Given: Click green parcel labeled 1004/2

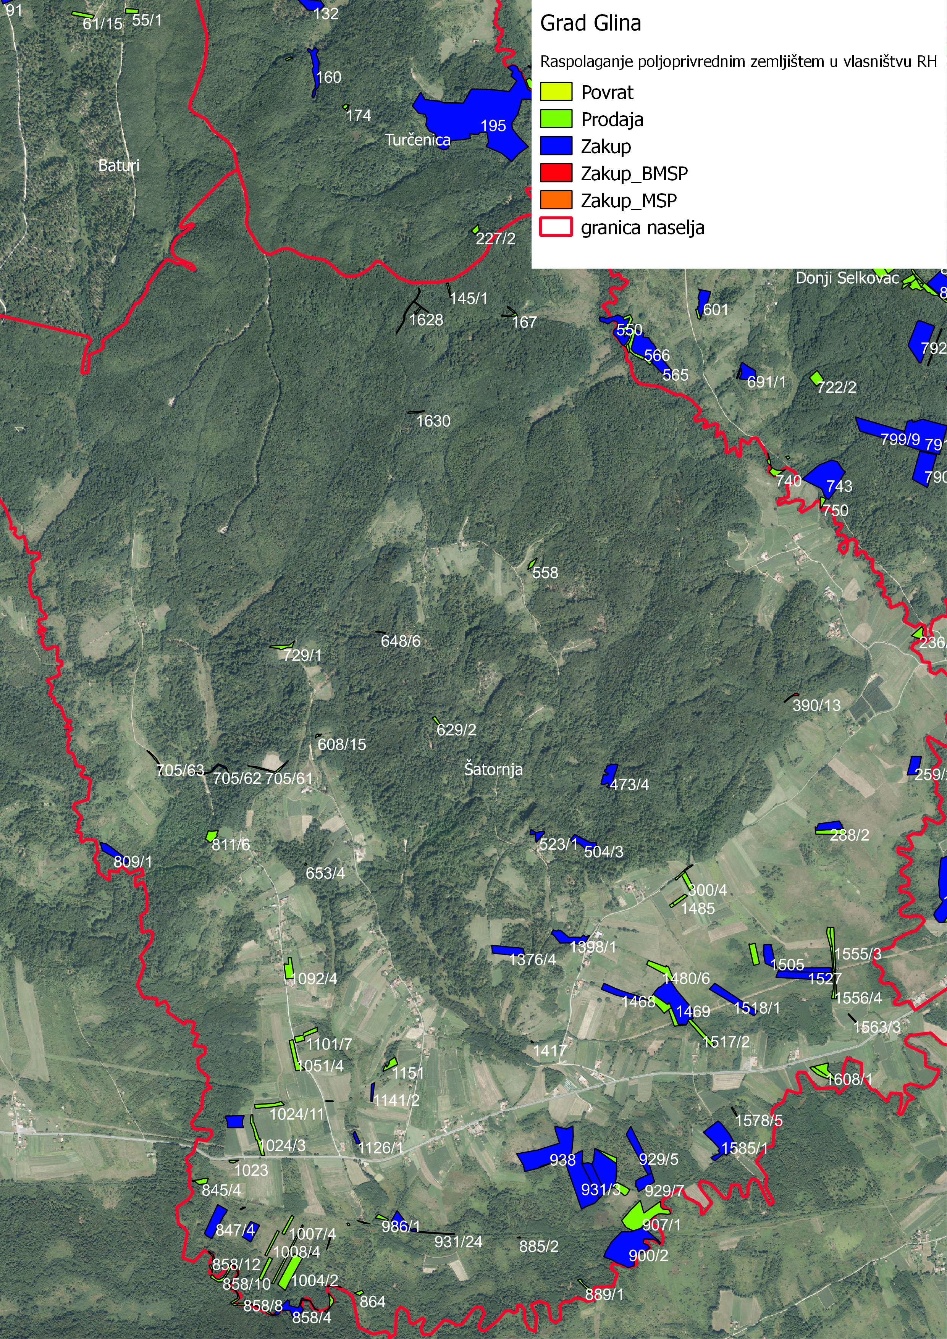Looking at the screenshot, I should pos(290,1271).
